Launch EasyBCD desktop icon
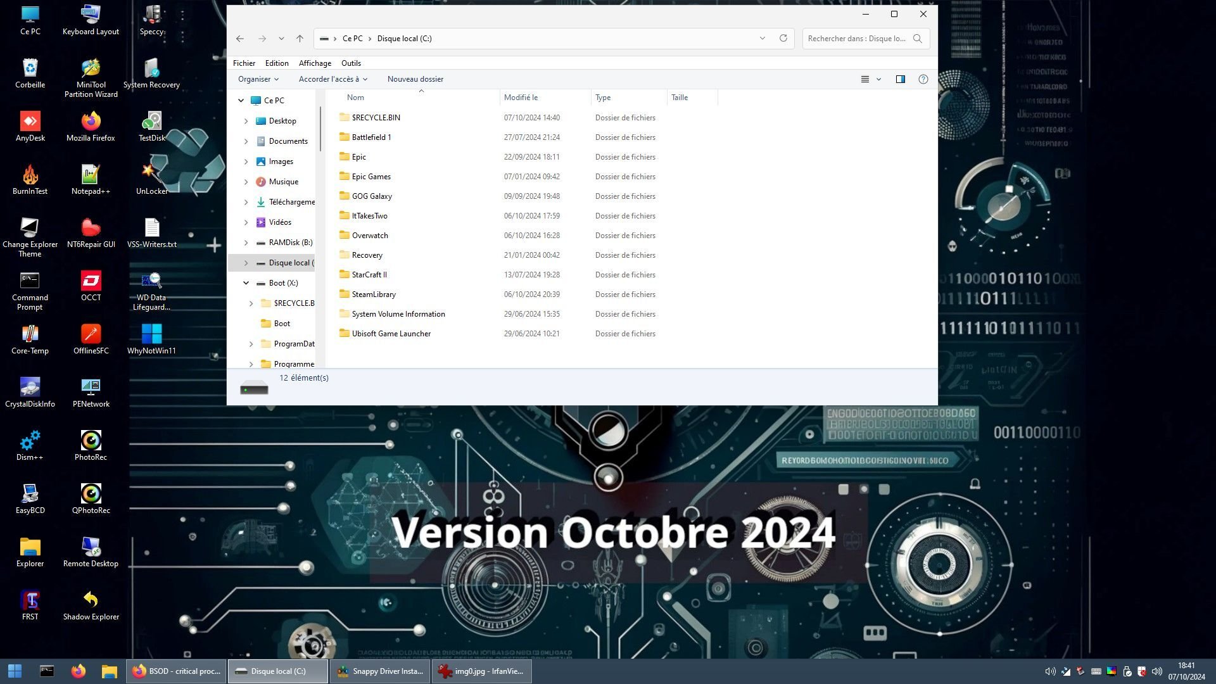 point(30,498)
